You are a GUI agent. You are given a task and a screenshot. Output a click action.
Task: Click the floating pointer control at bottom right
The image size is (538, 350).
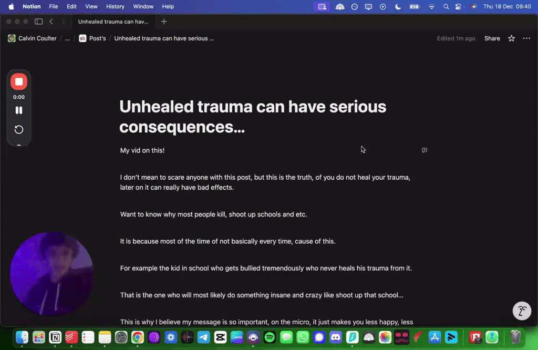522,311
